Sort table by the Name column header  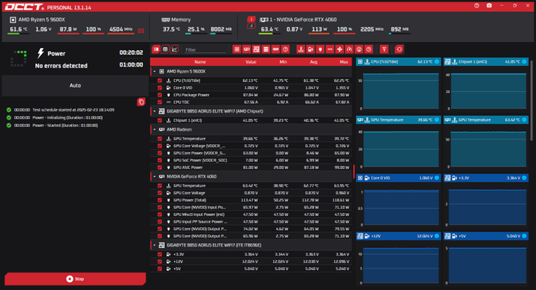click(x=200, y=62)
